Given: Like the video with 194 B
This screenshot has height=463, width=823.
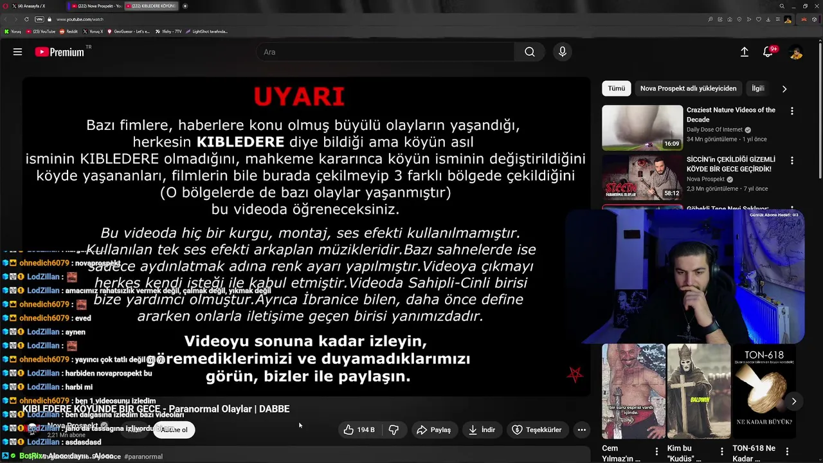Looking at the screenshot, I should tap(359, 430).
